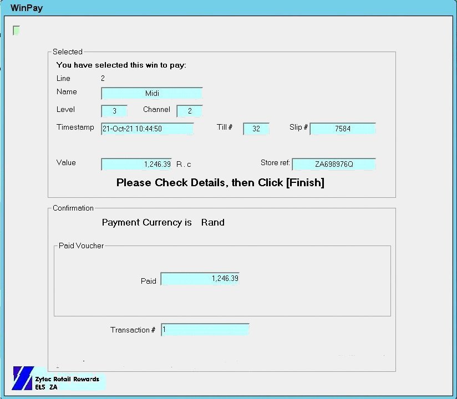Viewport: 457px width, 399px height.
Task: Click the WinPay window title
Action: pyautogui.click(x=27, y=8)
